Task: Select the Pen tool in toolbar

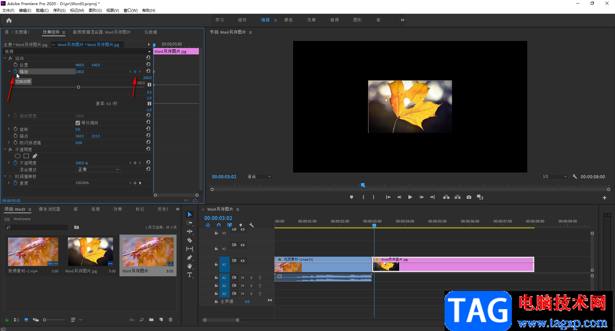Action: coord(190,257)
